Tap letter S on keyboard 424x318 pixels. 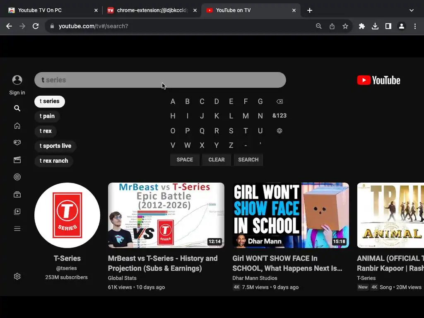[231, 131]
